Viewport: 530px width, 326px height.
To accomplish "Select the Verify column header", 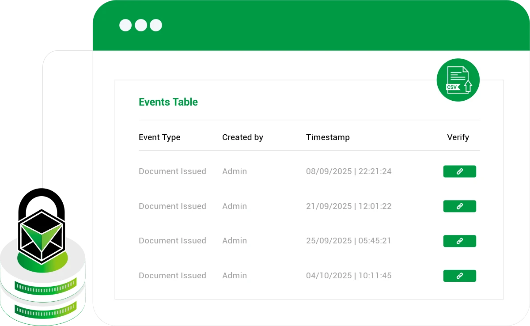I will click(x=458, y=137).
